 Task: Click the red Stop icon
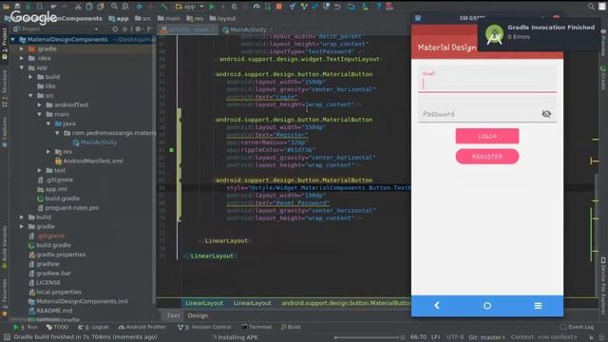[x=278, y=7]
